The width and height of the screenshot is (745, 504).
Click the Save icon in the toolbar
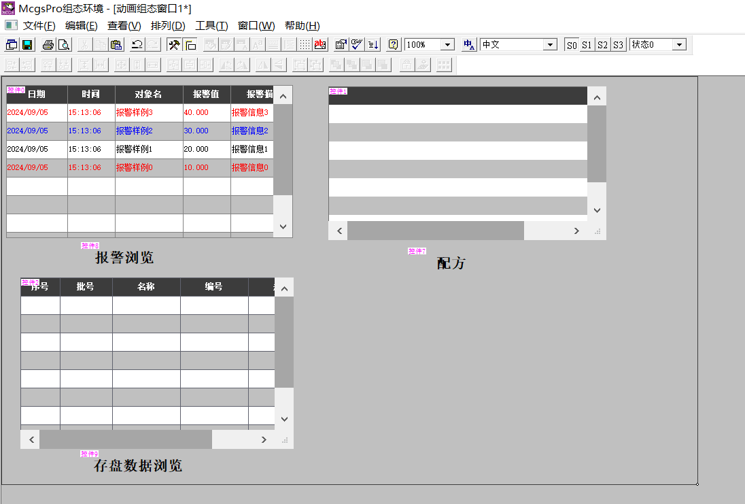[x=27, y=45]
